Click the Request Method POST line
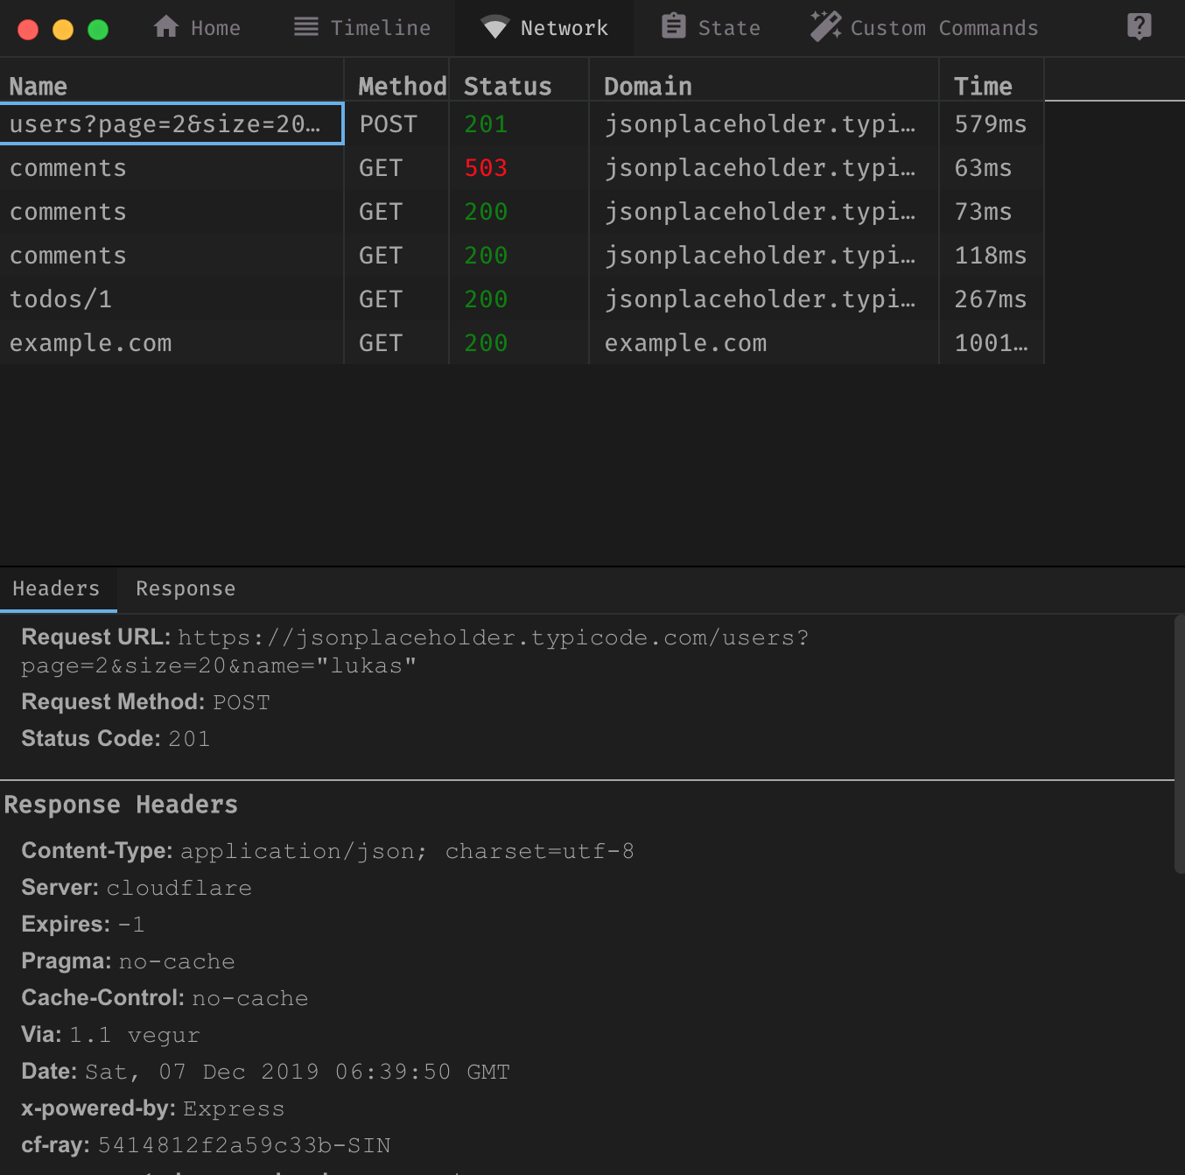The height and width of the screenshot is (1175, 1185). 145,702
